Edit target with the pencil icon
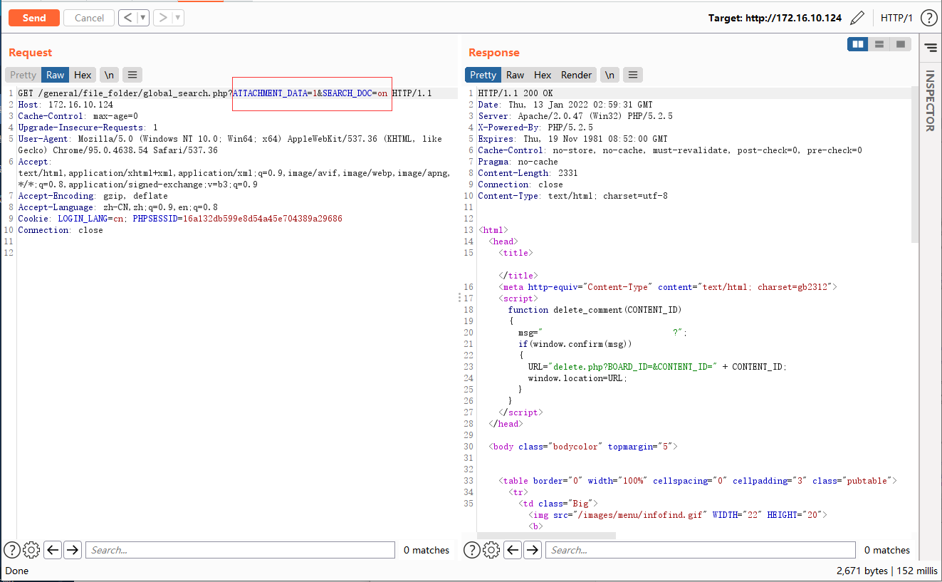The width and height of the screenshot is (942, 582). tap(858, 18)
